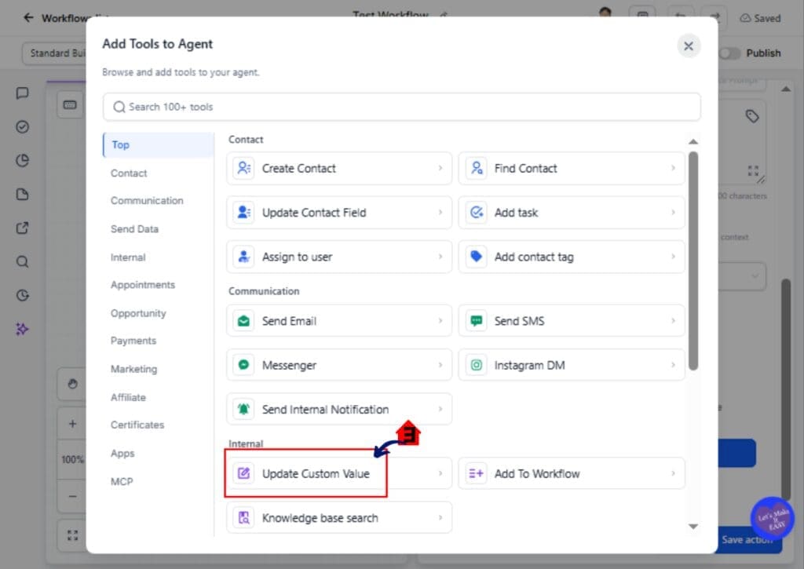Click the Messenger tool icon
The image size is (804, 569).
[243, 365]
